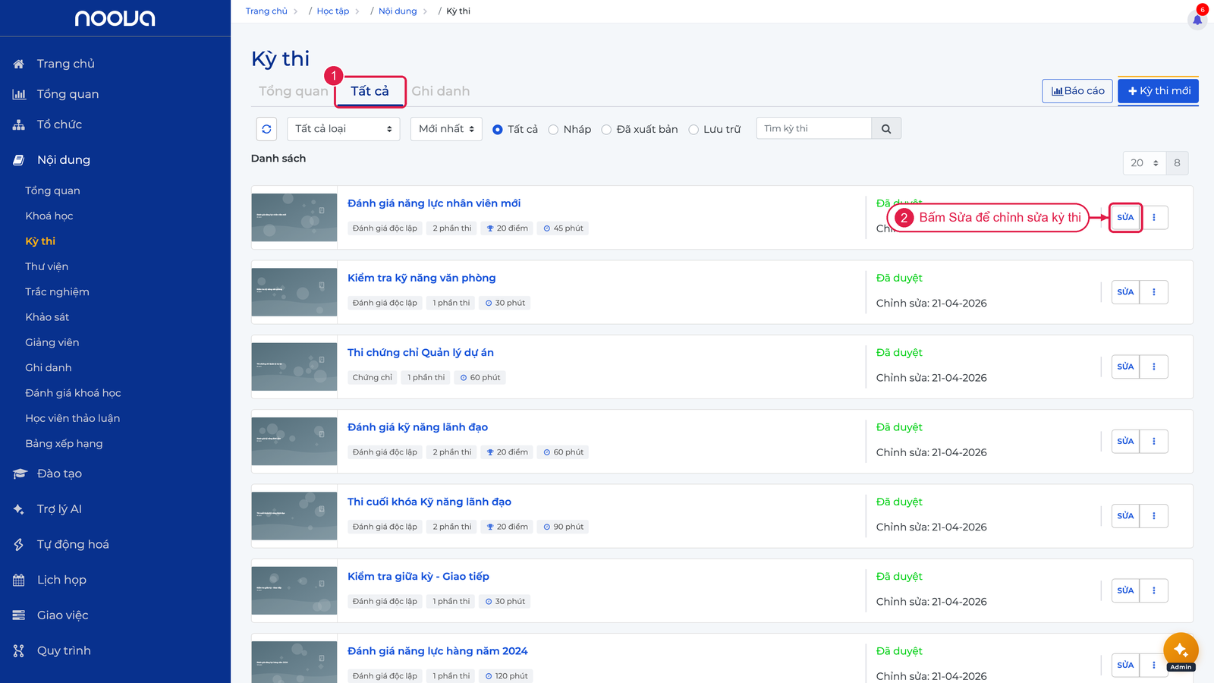This screenshot has width=1214, height=683.
Task: Click the search magnifier icon
Action: (x=886, y=129)
